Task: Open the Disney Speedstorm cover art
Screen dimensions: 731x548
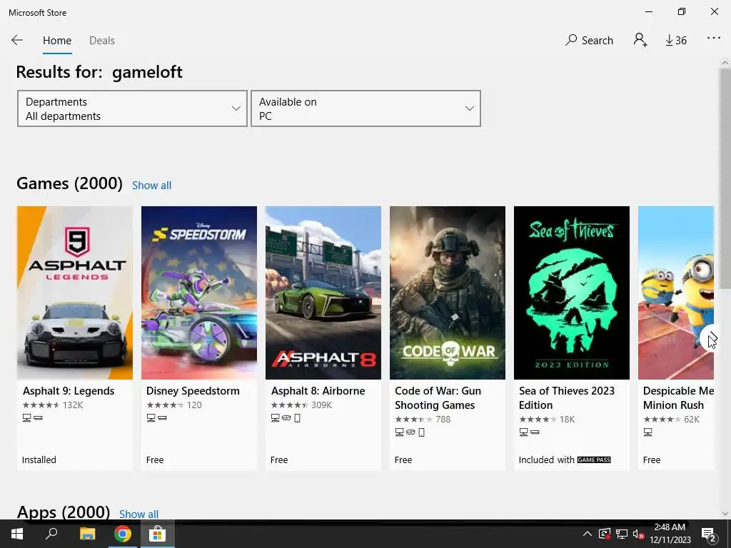Action: coord(199,293)
